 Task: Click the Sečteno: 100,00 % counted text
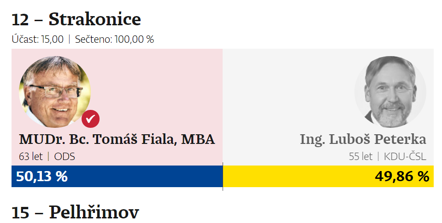coord(114,39)
